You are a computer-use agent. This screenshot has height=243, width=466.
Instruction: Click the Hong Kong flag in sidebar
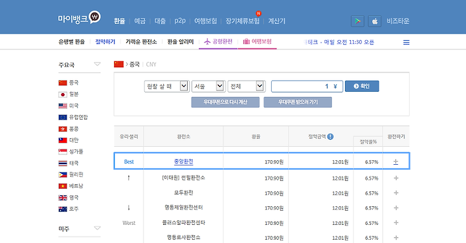63,129
